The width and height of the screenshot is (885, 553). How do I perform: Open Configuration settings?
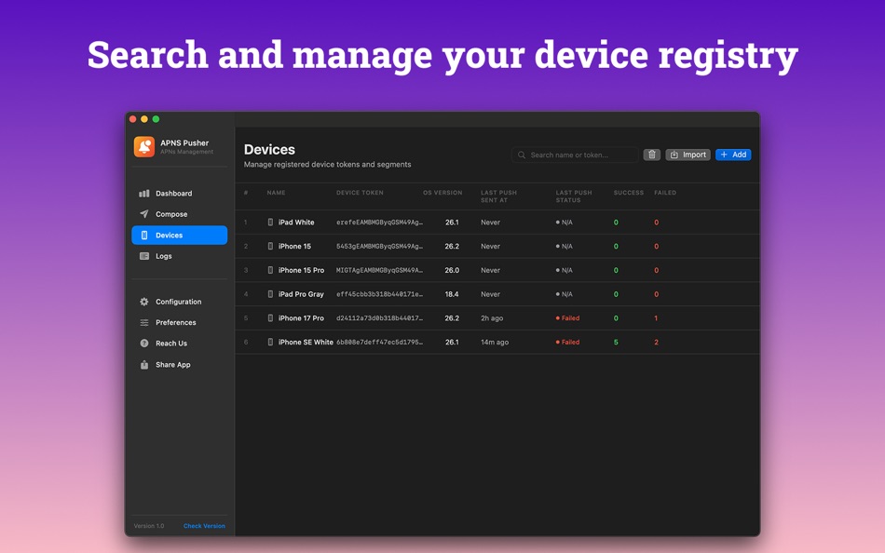point(180,302)
